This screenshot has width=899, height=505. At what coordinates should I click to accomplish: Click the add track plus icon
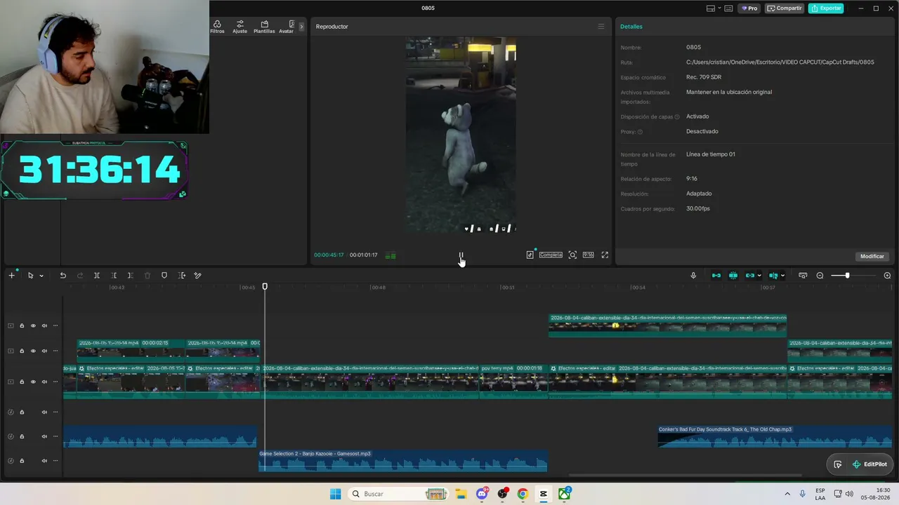point(11,276)
